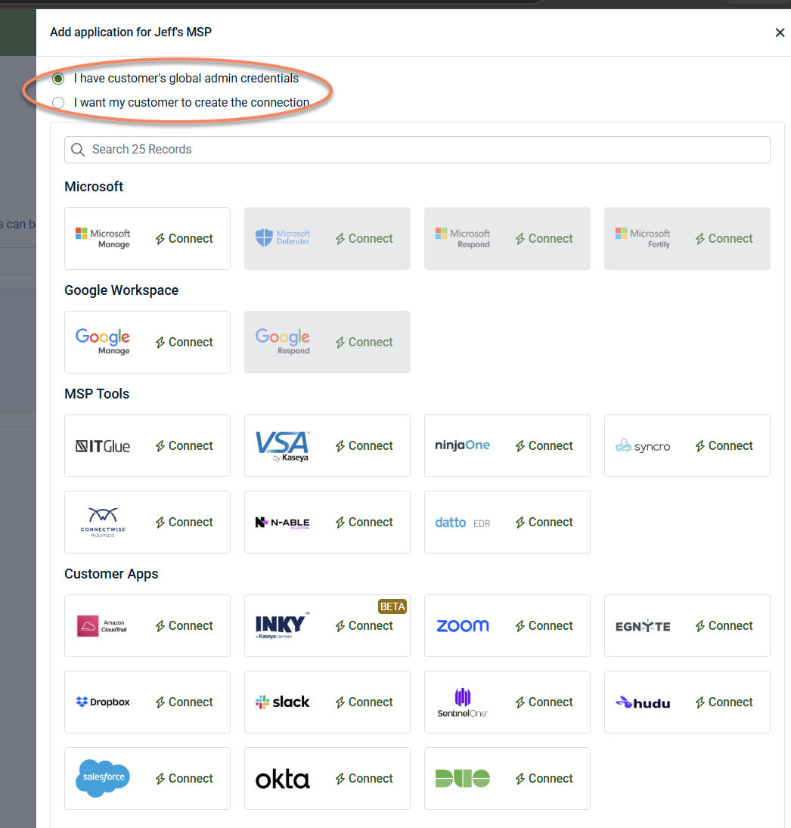Image resolution: width=791 pixels, height=828 pixels.
Task: Click the Salesforce logo
Action: point(103,778)
